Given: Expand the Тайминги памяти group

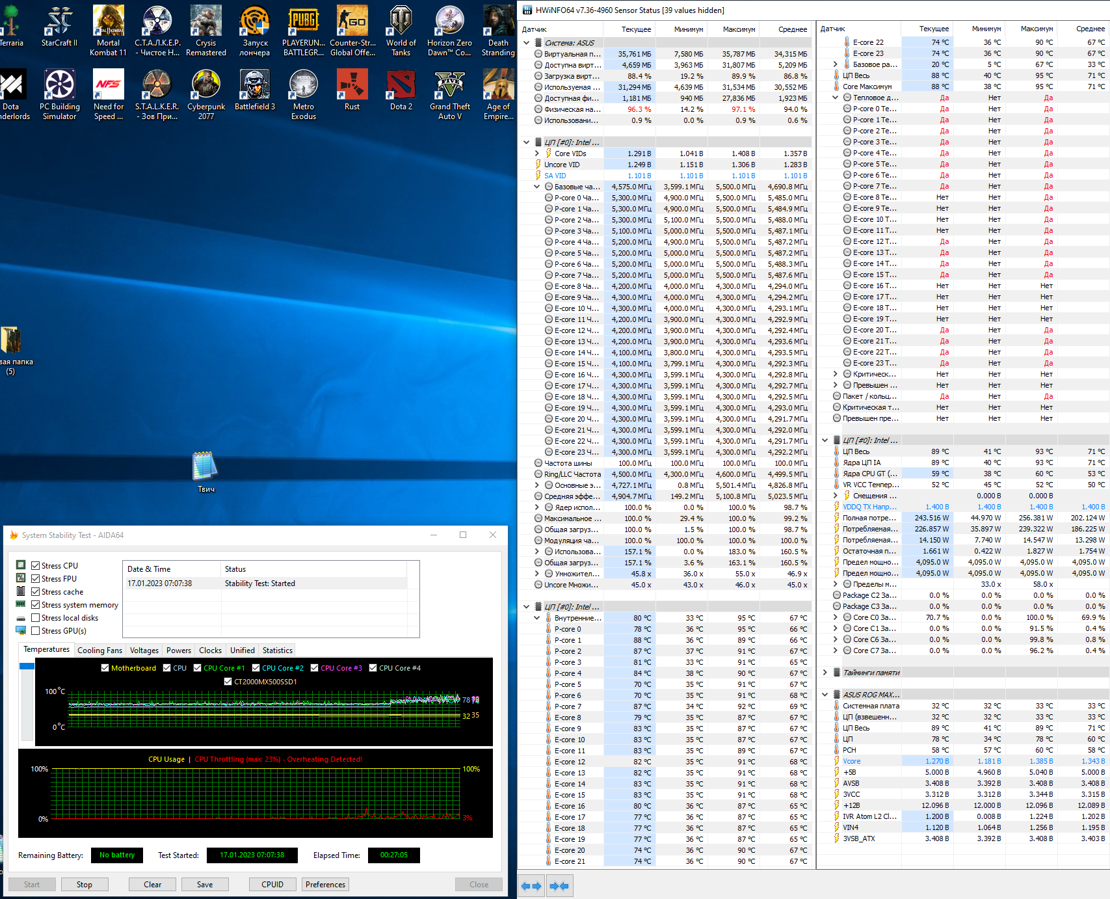Looking at the screenshot, I should 825,673.
